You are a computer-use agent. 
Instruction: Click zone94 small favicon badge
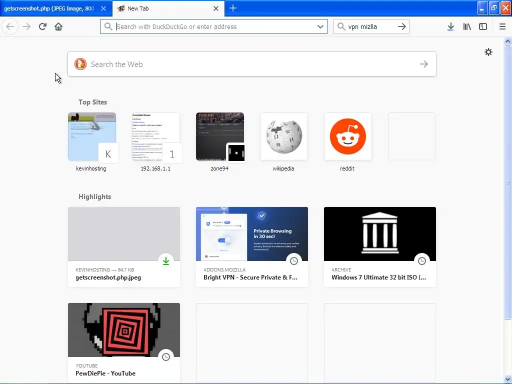pos(236,153)
